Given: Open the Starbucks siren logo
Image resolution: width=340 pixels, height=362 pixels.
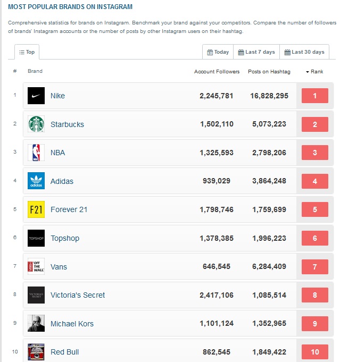Looking at the screenshot, I should 36,124.
